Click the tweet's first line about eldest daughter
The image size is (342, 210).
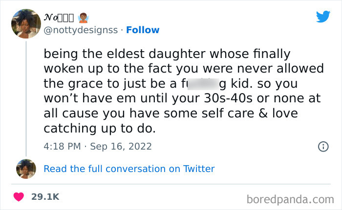(x=167, y=54)
